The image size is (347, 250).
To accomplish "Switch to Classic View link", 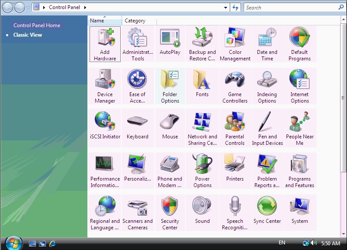I will 28,35.
